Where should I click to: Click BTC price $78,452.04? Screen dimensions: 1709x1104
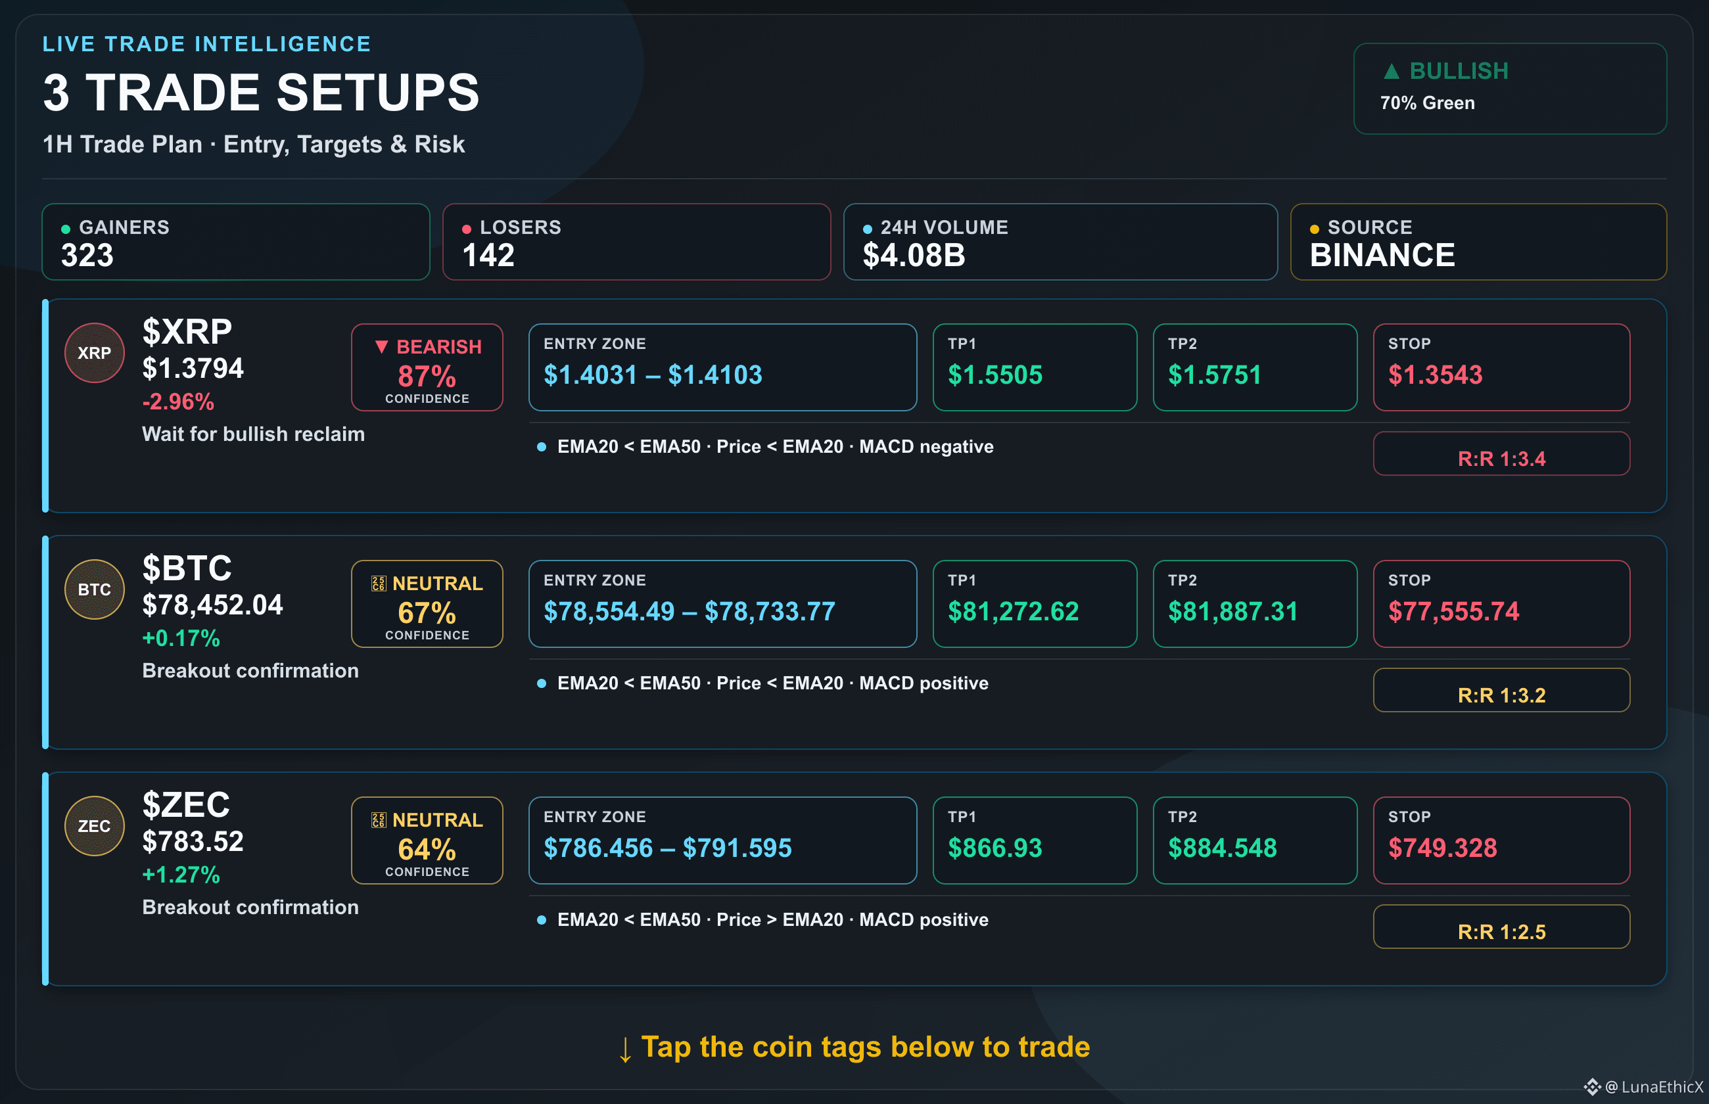point(212,605)
